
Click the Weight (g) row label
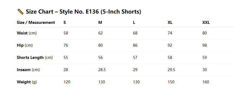pyautogui.click(x=27, y=82)
